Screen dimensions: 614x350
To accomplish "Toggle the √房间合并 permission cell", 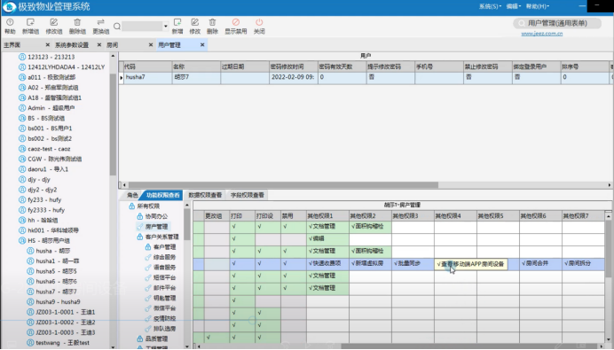I will click(x=540, y=263).
